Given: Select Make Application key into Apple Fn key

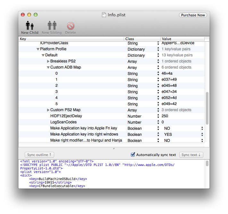Looking at the screenshot, I should point(84,128).
